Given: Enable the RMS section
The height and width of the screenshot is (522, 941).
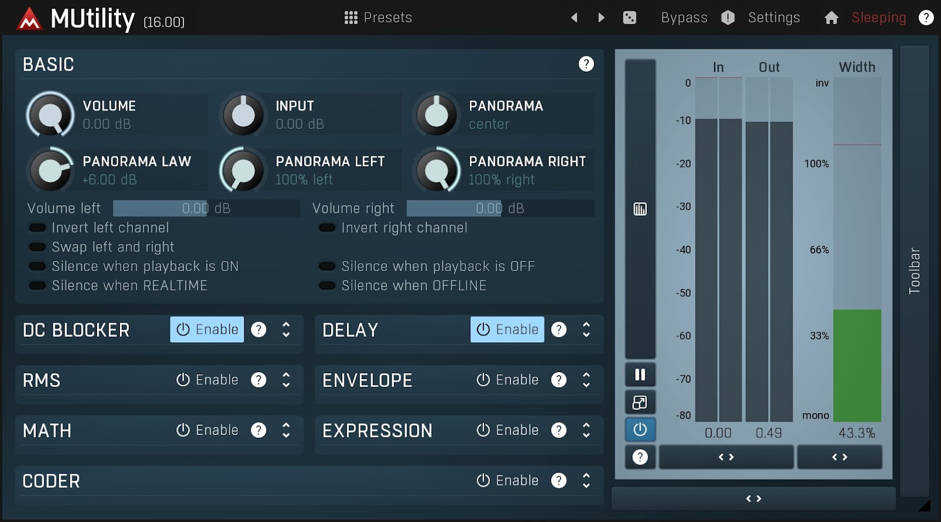Looking at the screenshot, I should coord(207,380).
